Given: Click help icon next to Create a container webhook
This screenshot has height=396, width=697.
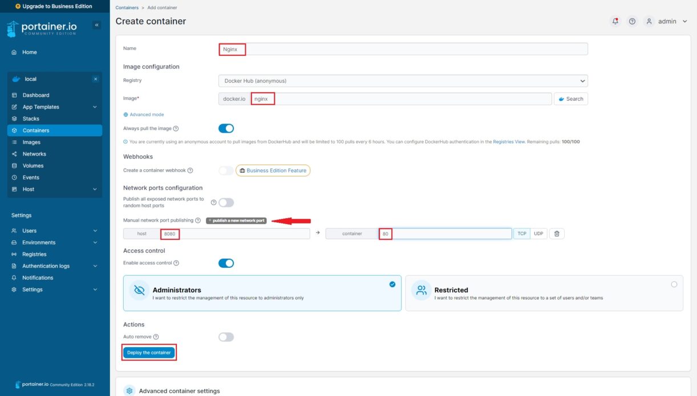Looking at the screenshot, I should [190, 170].
